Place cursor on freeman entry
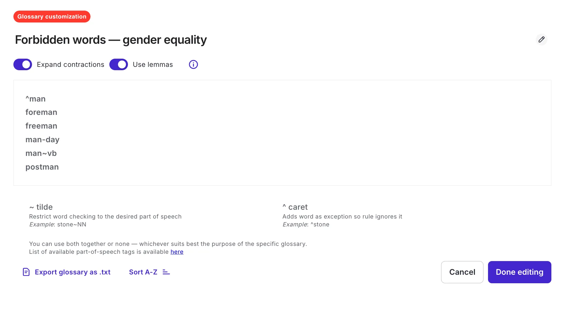Screen dimensions: 566x310 (41, 126)
